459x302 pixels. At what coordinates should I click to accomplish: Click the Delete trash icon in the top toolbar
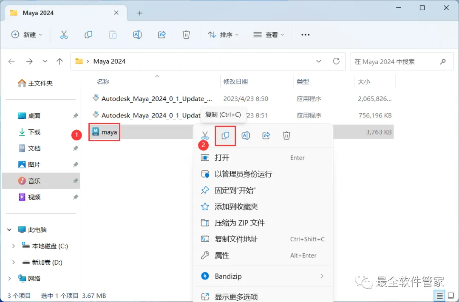click(186, 35)
